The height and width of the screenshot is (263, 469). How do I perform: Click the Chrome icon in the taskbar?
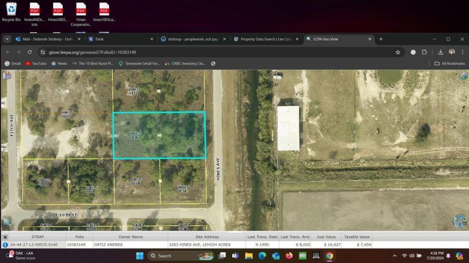click(x=330, y=256)
